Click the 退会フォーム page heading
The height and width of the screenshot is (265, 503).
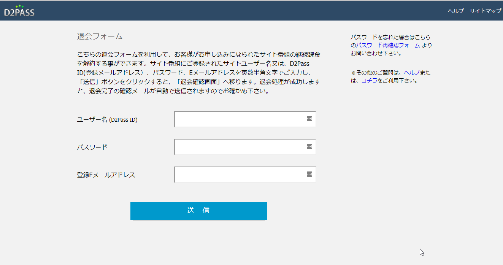[100, 36]
